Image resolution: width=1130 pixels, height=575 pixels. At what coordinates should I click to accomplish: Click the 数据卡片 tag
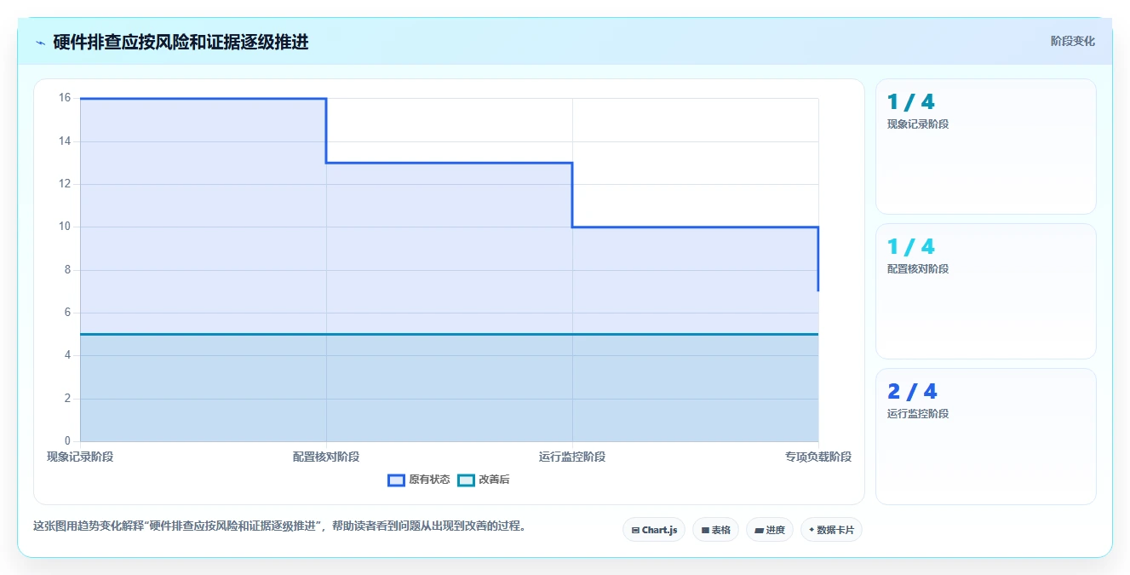(831, 530)
